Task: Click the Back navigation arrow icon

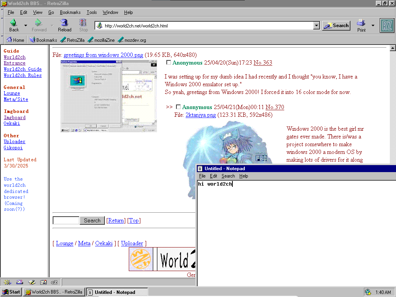Action: tap(14, 23)
